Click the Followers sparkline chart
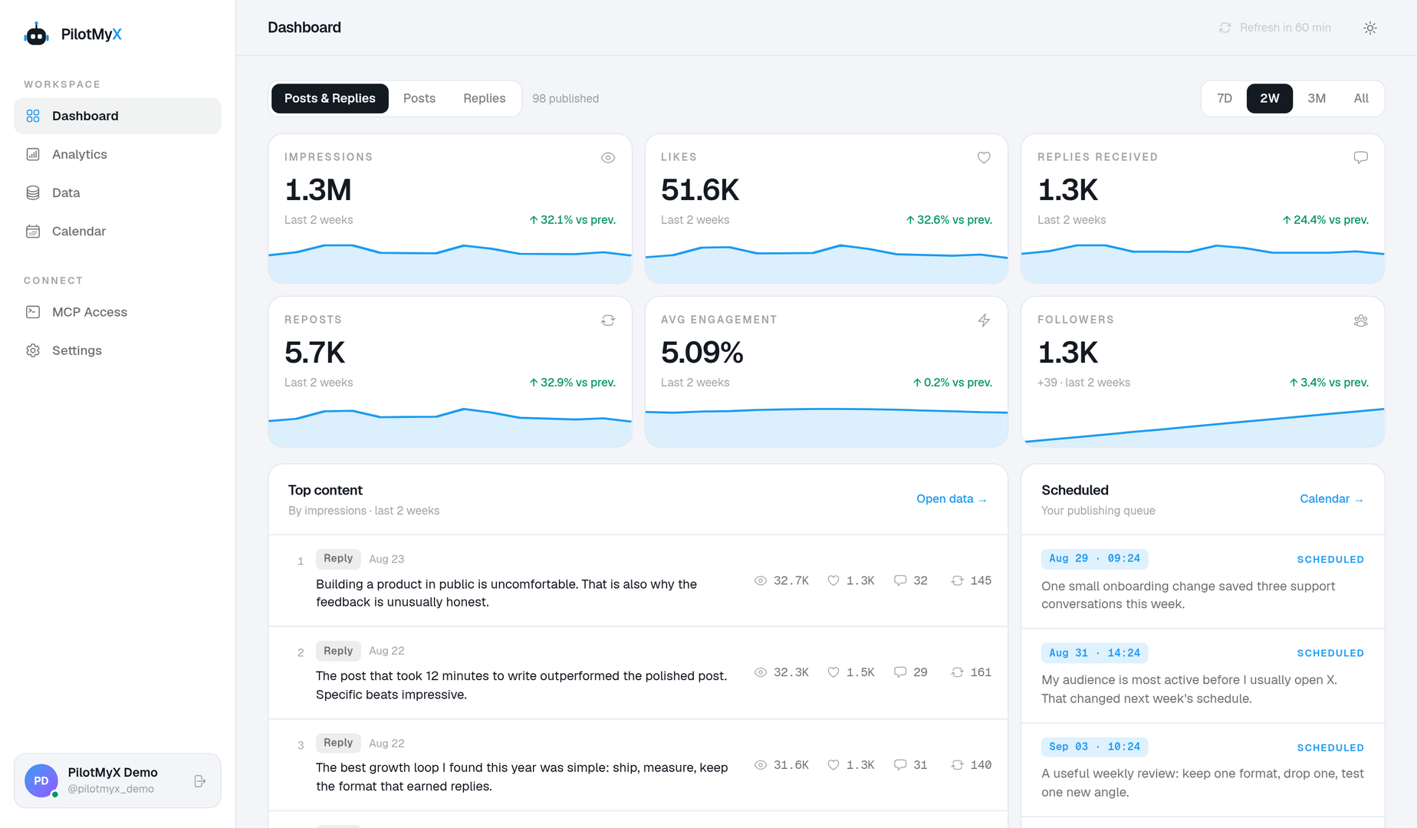Image resolution: width=1417 pixels, height=828 pixels. click(x=1202, y=426)
